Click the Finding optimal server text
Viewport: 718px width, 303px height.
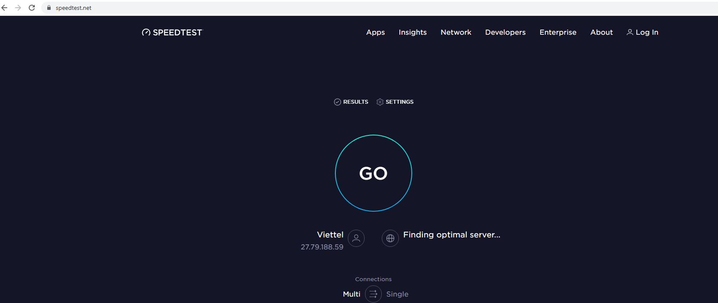452,234
